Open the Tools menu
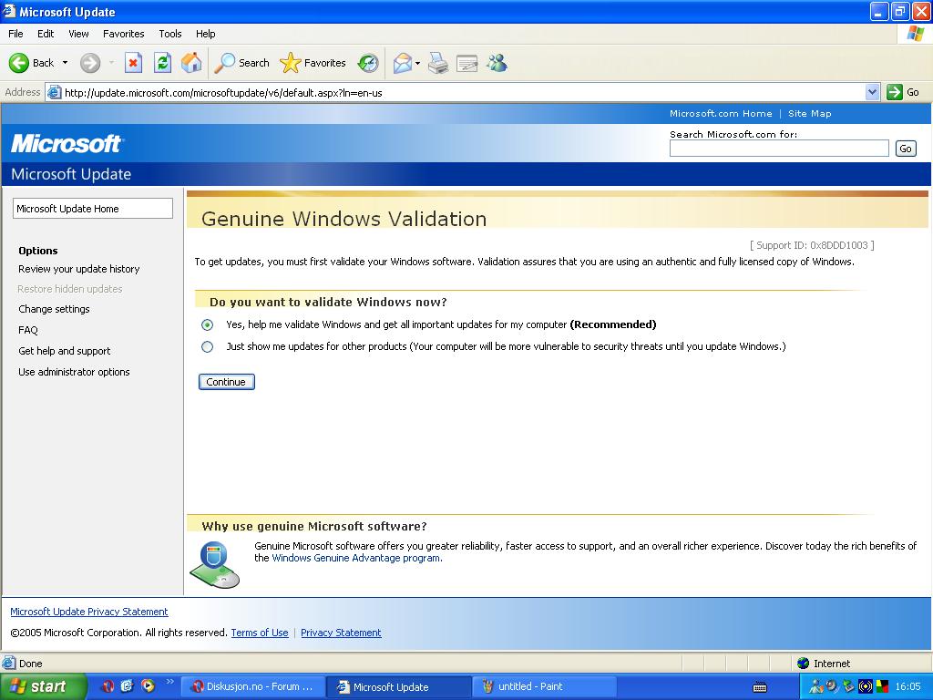Viewport: 933px width, 700px height. pos(170,34)
